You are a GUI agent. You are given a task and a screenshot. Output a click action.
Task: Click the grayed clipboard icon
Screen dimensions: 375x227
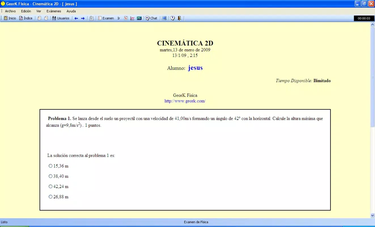(x=91, y=18)
